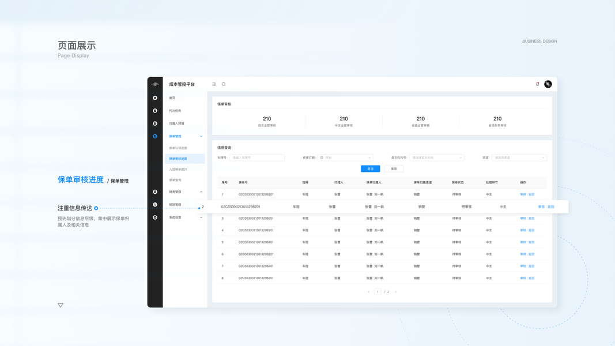This screenshot has height=346, width=615.
Task: Click the blue 查询 button
Action: tap(370, 169)
